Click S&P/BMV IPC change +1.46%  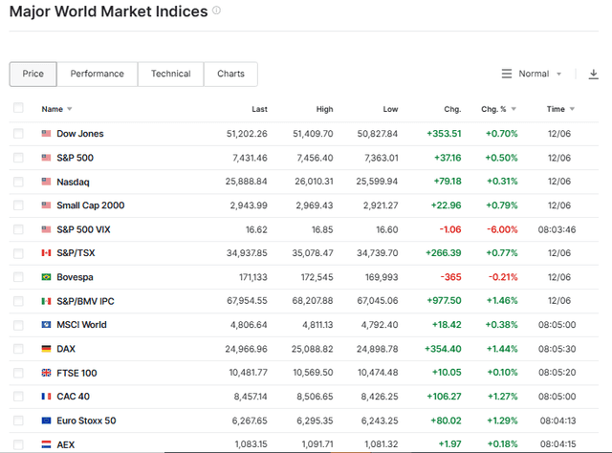pos(502,301)
